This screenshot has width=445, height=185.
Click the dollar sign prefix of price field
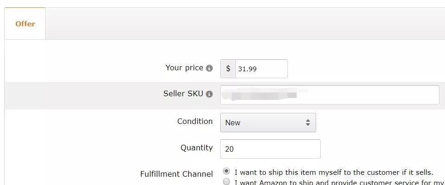[x=228, y=68]
